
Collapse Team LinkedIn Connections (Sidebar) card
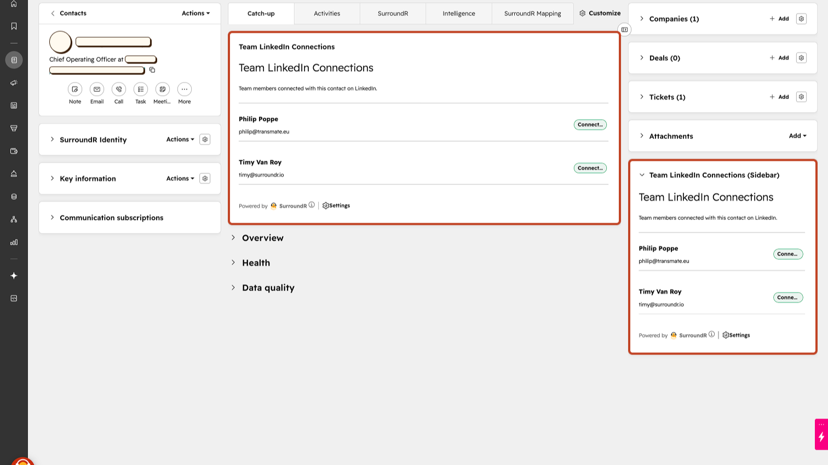pos(642,175)
